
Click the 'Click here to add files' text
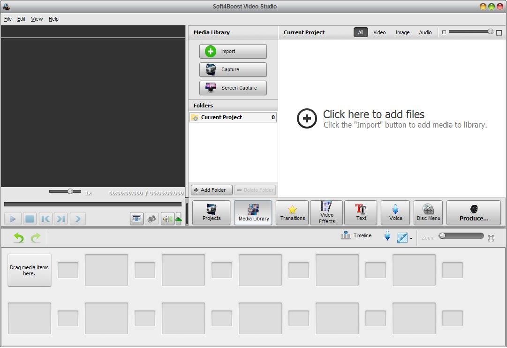(x=373, y=114)
